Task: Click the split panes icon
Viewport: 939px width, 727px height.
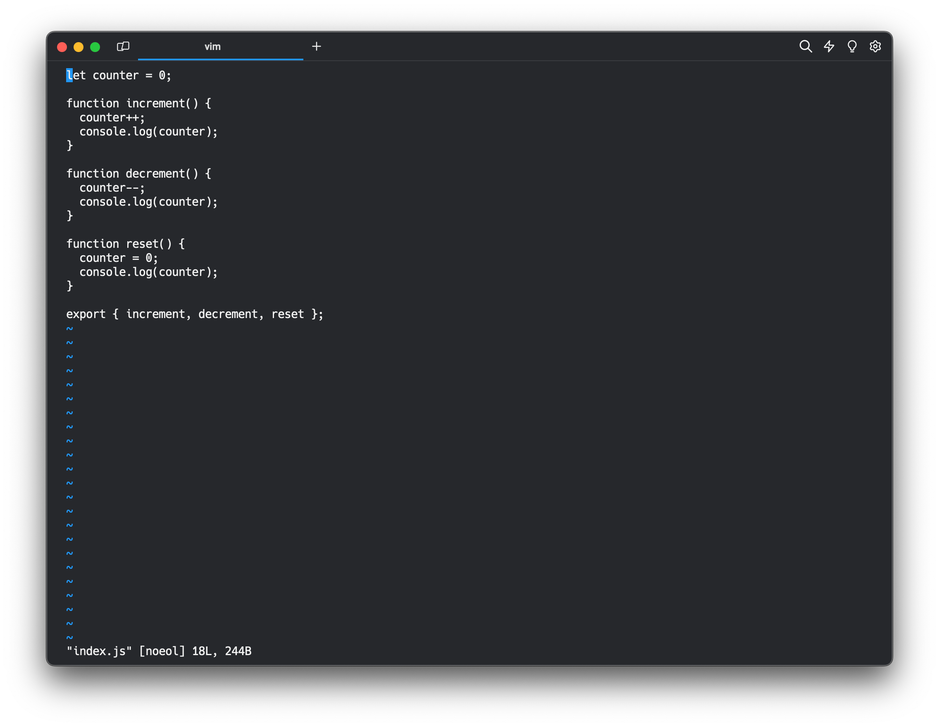Action: (x=123, y=46)
